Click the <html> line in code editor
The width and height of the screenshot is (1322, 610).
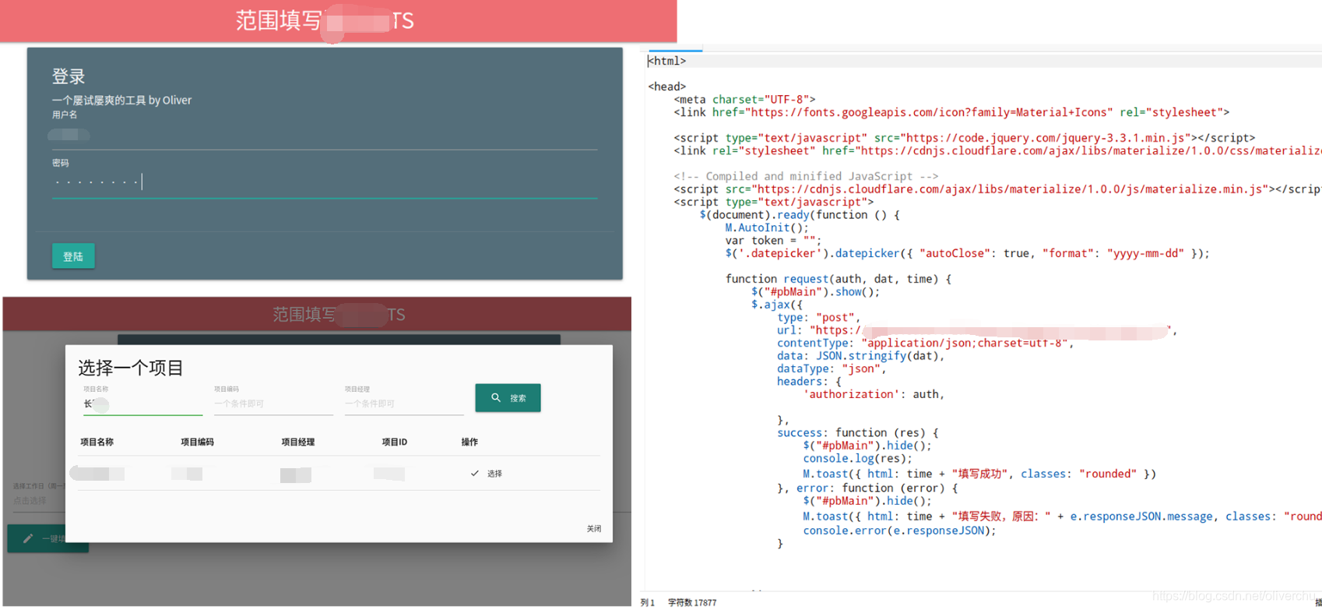tap(667, 61)
